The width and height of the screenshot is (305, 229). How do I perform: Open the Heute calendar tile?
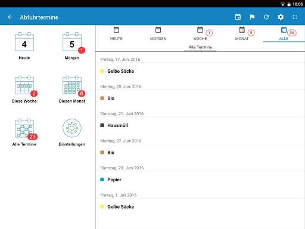pyautogui.click(x=24, y=46)
